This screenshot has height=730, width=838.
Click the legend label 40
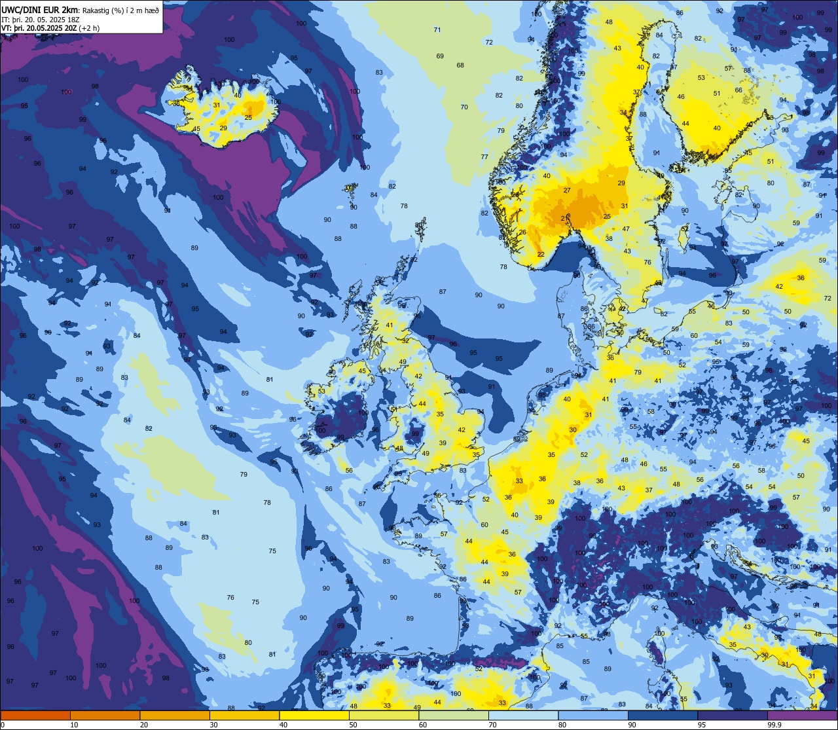(283, 725)
